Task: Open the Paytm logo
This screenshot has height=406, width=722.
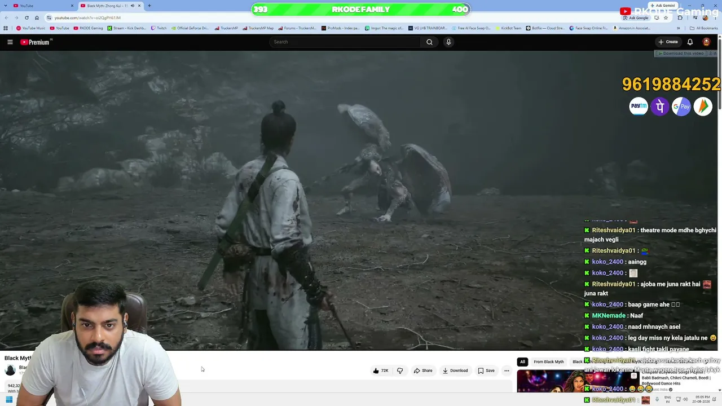Action: [x=639, y=107]
